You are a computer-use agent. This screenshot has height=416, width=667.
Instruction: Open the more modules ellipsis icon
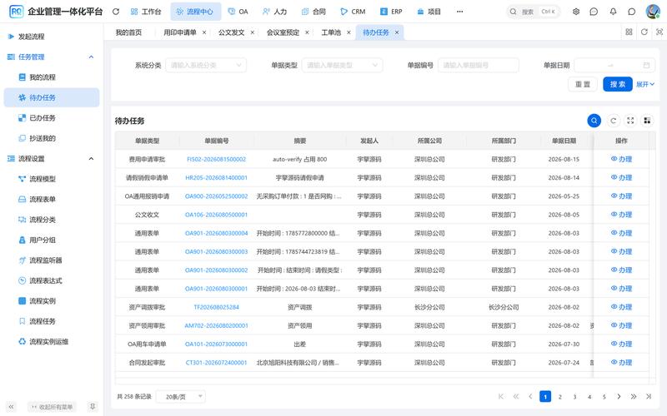coord(460,12)
